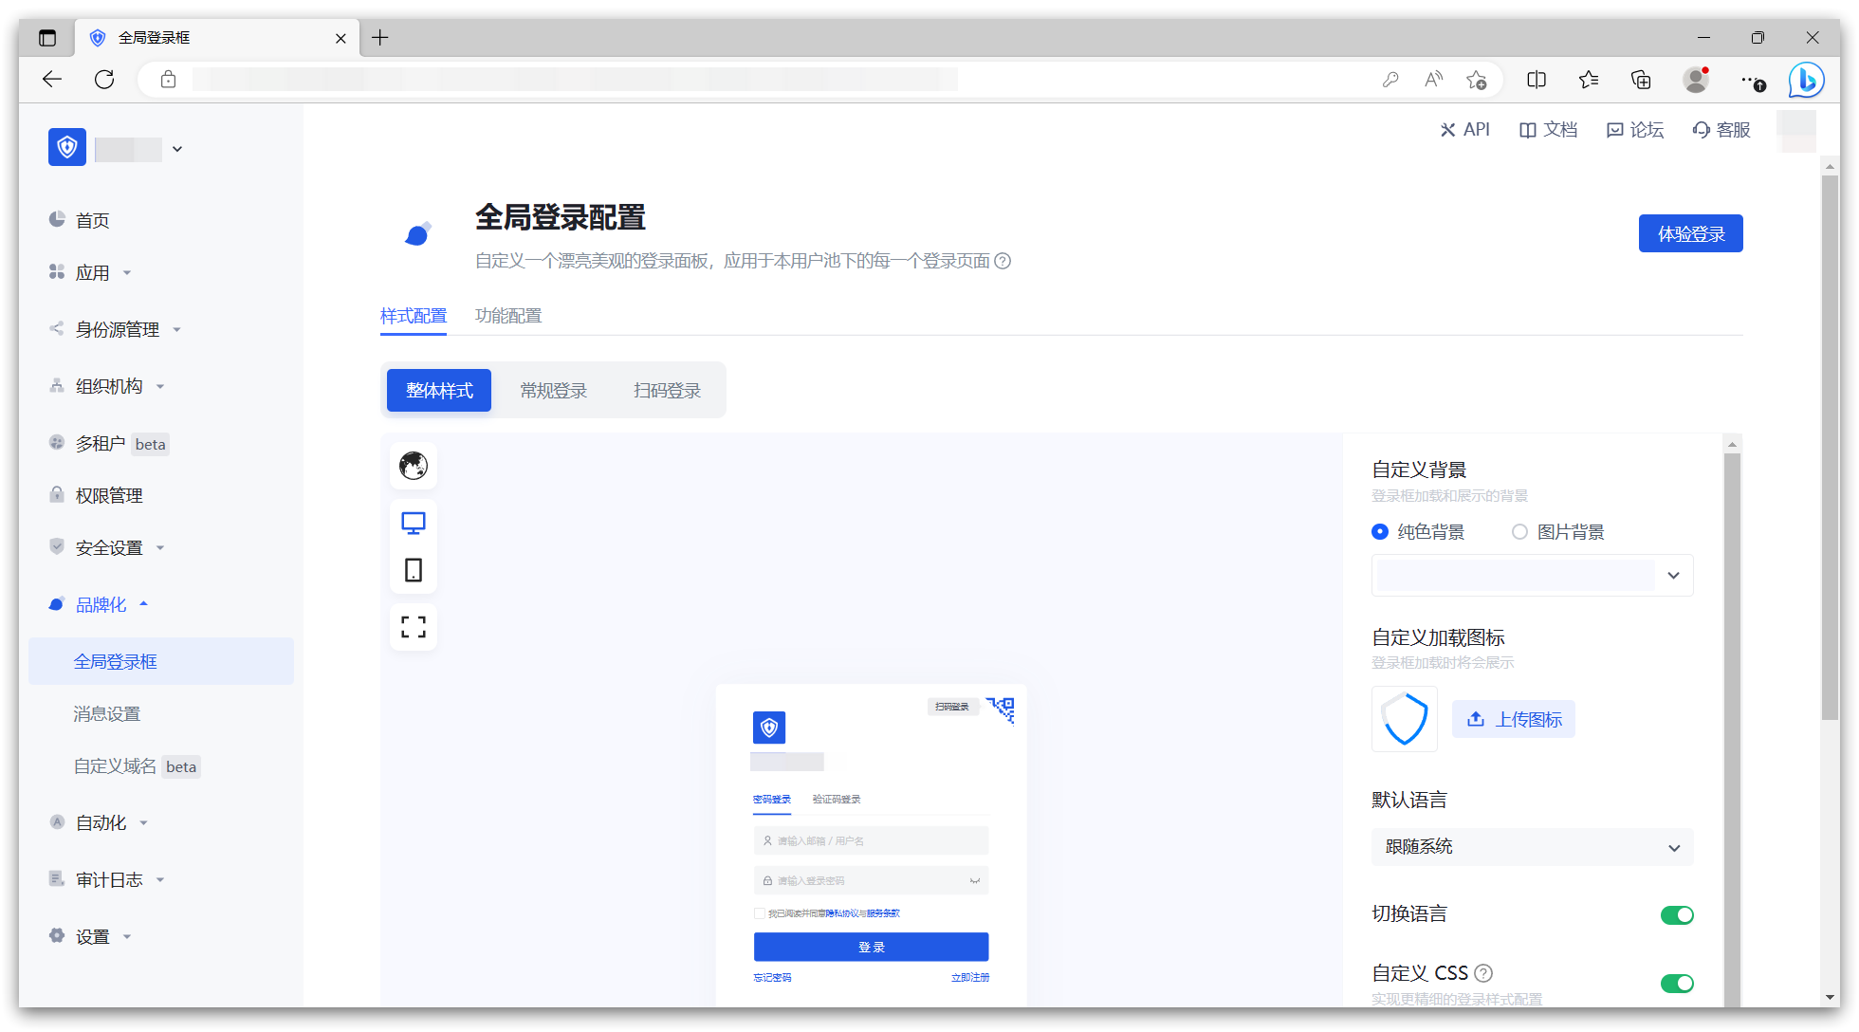Viewport: 1859px width, 1032px height.
Task: Expand the 身份源管理 sidebar menu
Action: 118,329
